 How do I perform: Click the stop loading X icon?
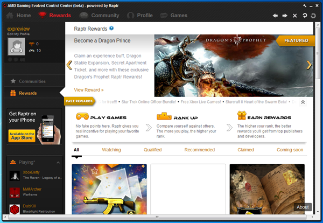pyautogui.click(x=294, y=16)
